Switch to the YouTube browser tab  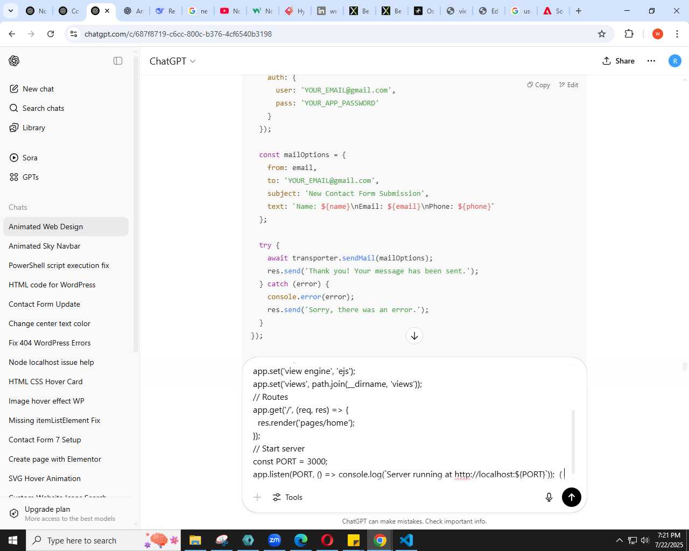pos(230,11)
